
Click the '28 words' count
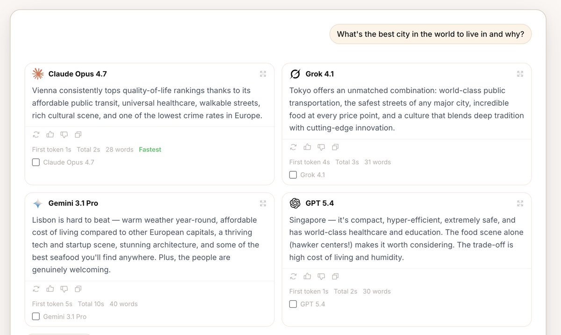click(x=120, y=150)
